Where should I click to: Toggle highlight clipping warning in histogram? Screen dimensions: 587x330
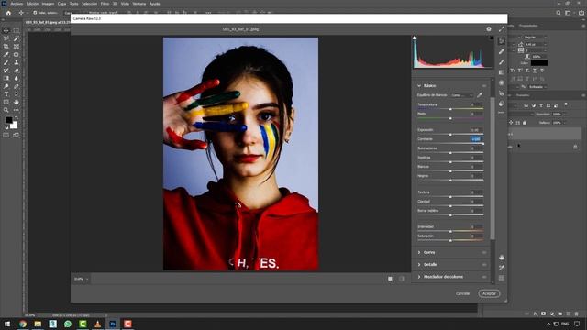coord(492,38)
